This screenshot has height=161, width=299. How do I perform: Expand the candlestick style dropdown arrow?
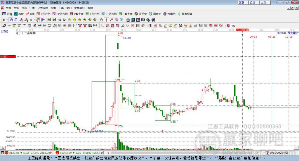pyautogui.click(x=34, y=20)
